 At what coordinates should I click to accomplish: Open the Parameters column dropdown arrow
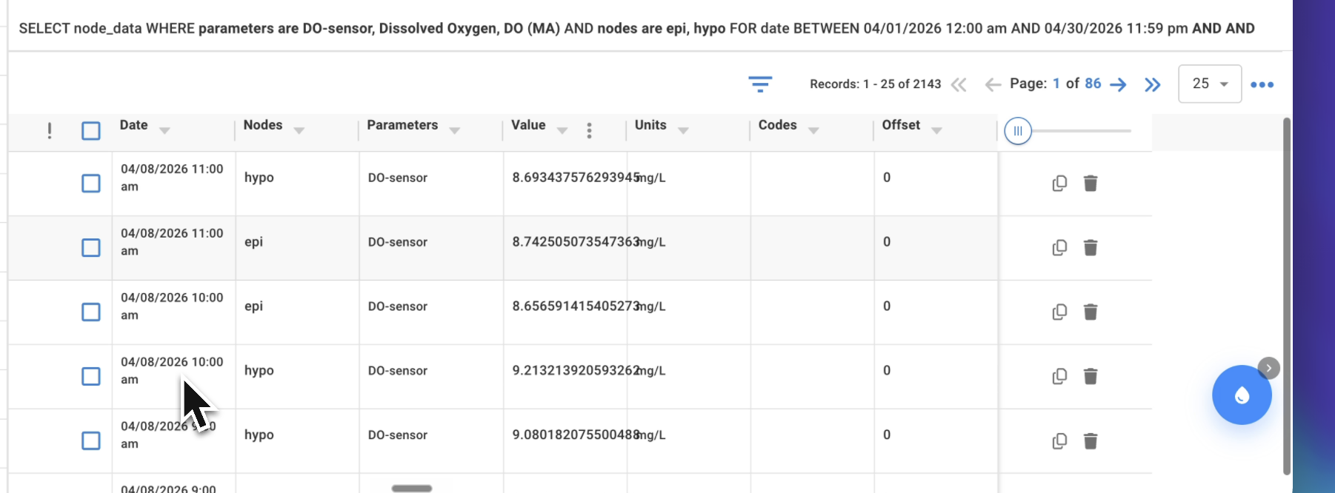click(x=455, y=130)
